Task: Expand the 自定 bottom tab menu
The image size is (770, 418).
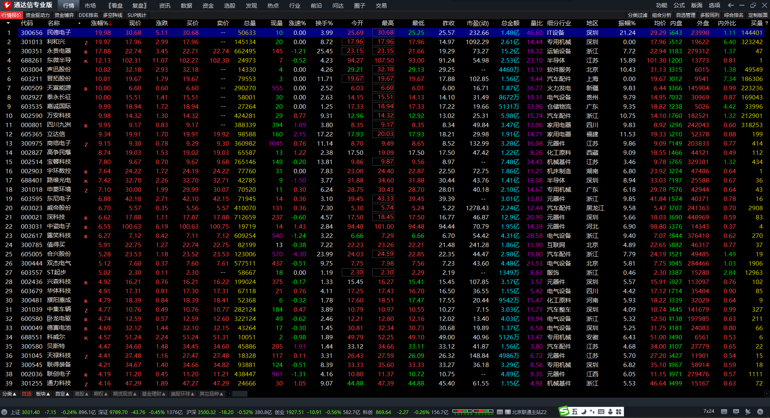Action: (x=62, y=394)
